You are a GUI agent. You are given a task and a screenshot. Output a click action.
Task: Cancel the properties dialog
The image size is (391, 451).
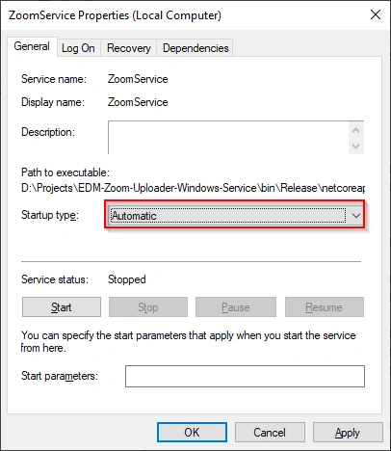(270, 433)
